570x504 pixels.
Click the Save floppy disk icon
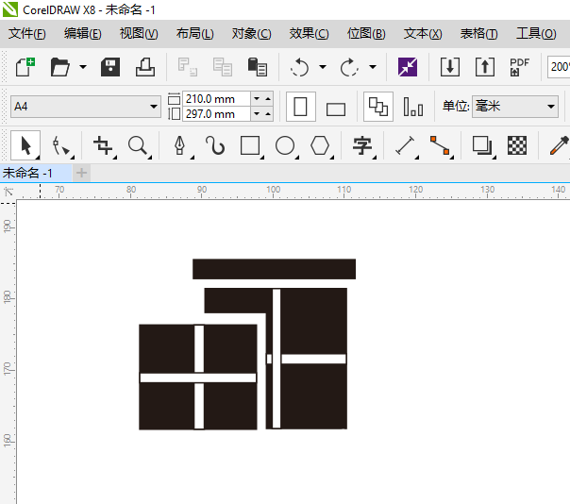coord(110,67)
